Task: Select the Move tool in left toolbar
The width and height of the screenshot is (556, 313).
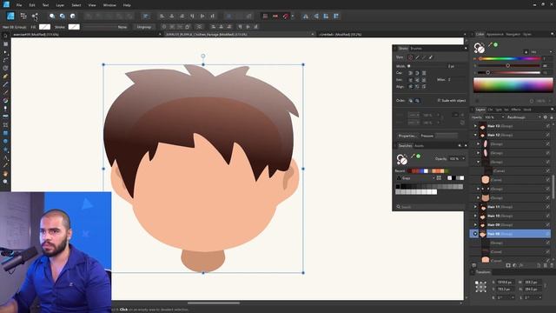Action: point(5,36)
